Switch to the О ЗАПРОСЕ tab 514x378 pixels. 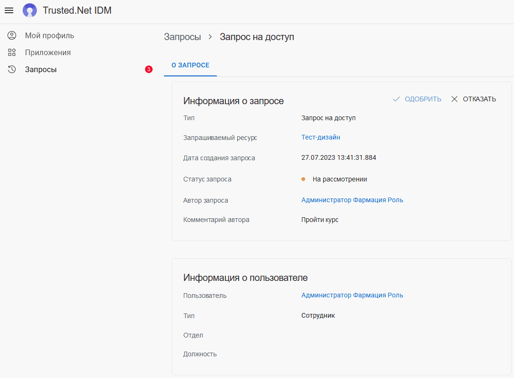point(190,65)
